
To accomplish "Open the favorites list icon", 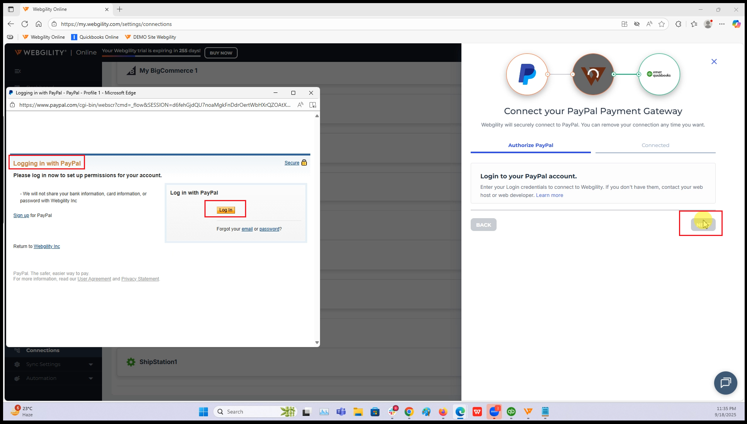I will [x=694, y=24].
